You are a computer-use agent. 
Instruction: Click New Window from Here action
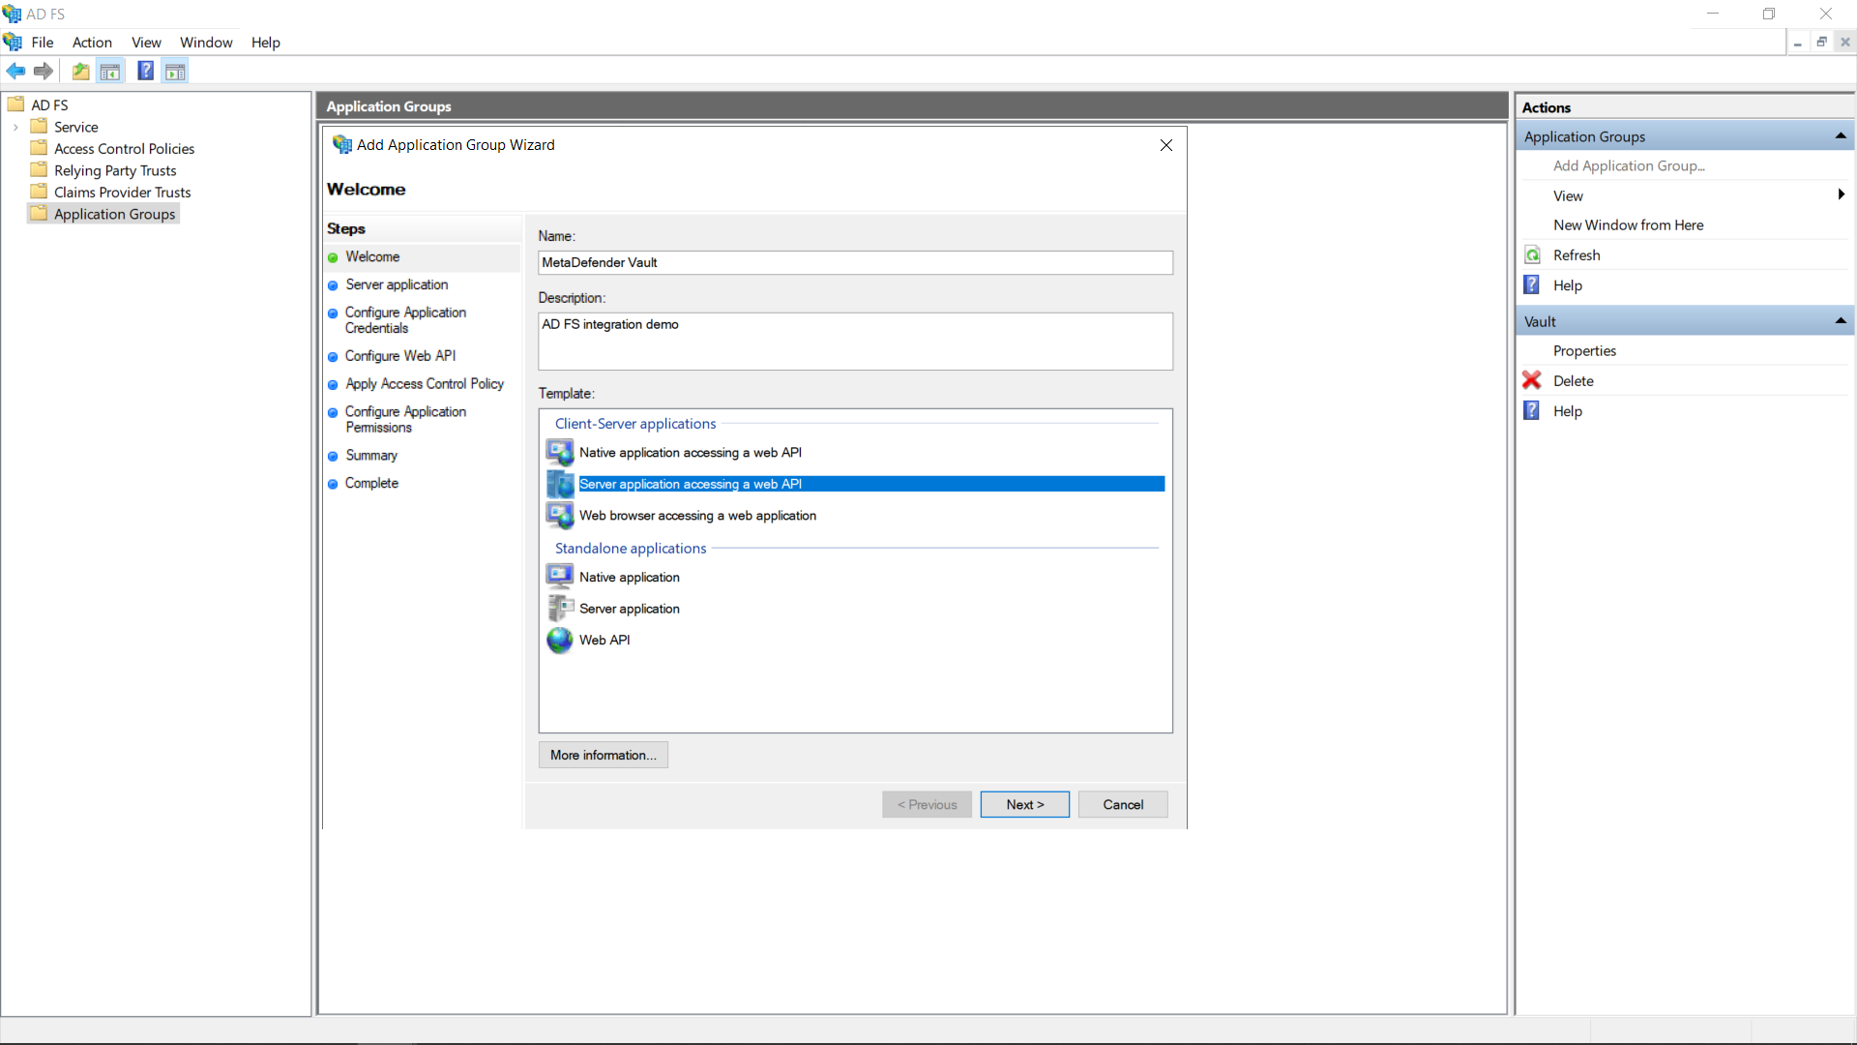tap(1628, 224)
